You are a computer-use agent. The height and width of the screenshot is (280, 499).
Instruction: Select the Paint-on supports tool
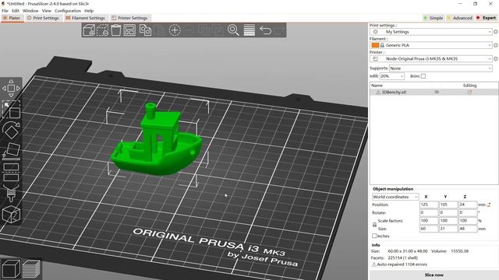click(x=11, y=193)
